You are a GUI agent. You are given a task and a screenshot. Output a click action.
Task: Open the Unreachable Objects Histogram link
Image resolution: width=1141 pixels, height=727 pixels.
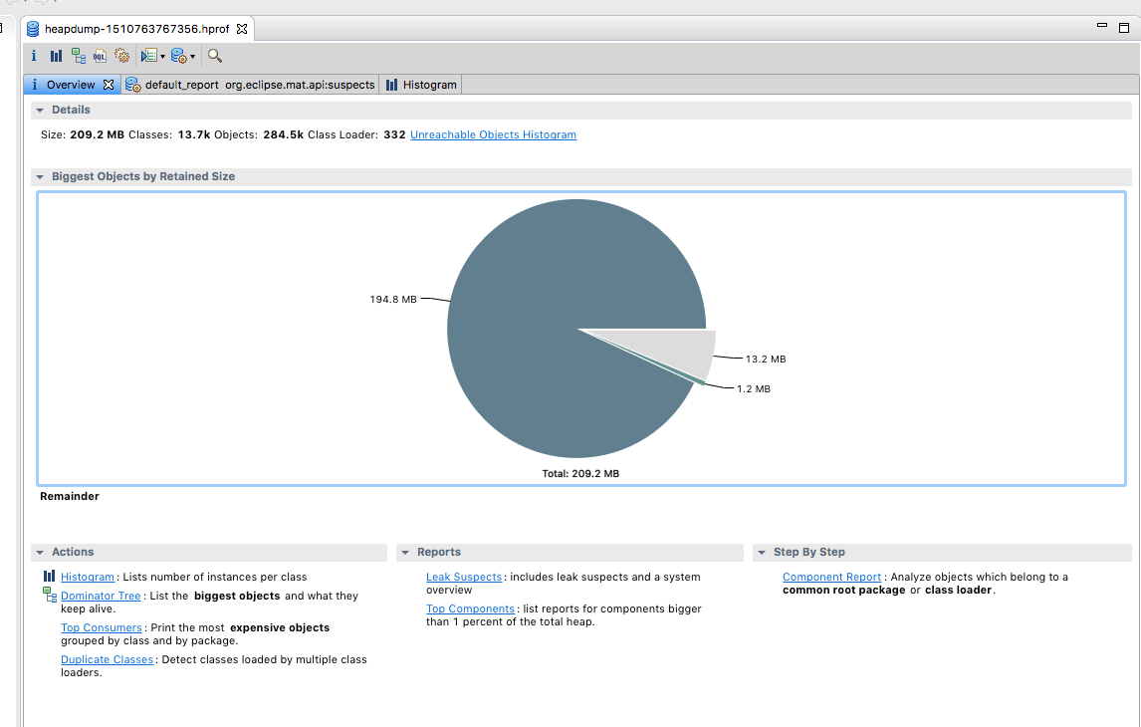coord(493,134)
